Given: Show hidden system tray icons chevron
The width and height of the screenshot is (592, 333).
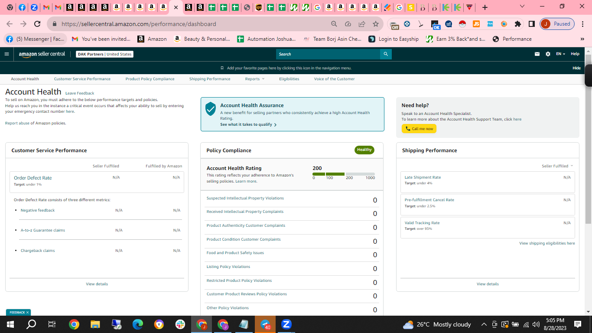Looking at the screenshot, I should (484, 324).
